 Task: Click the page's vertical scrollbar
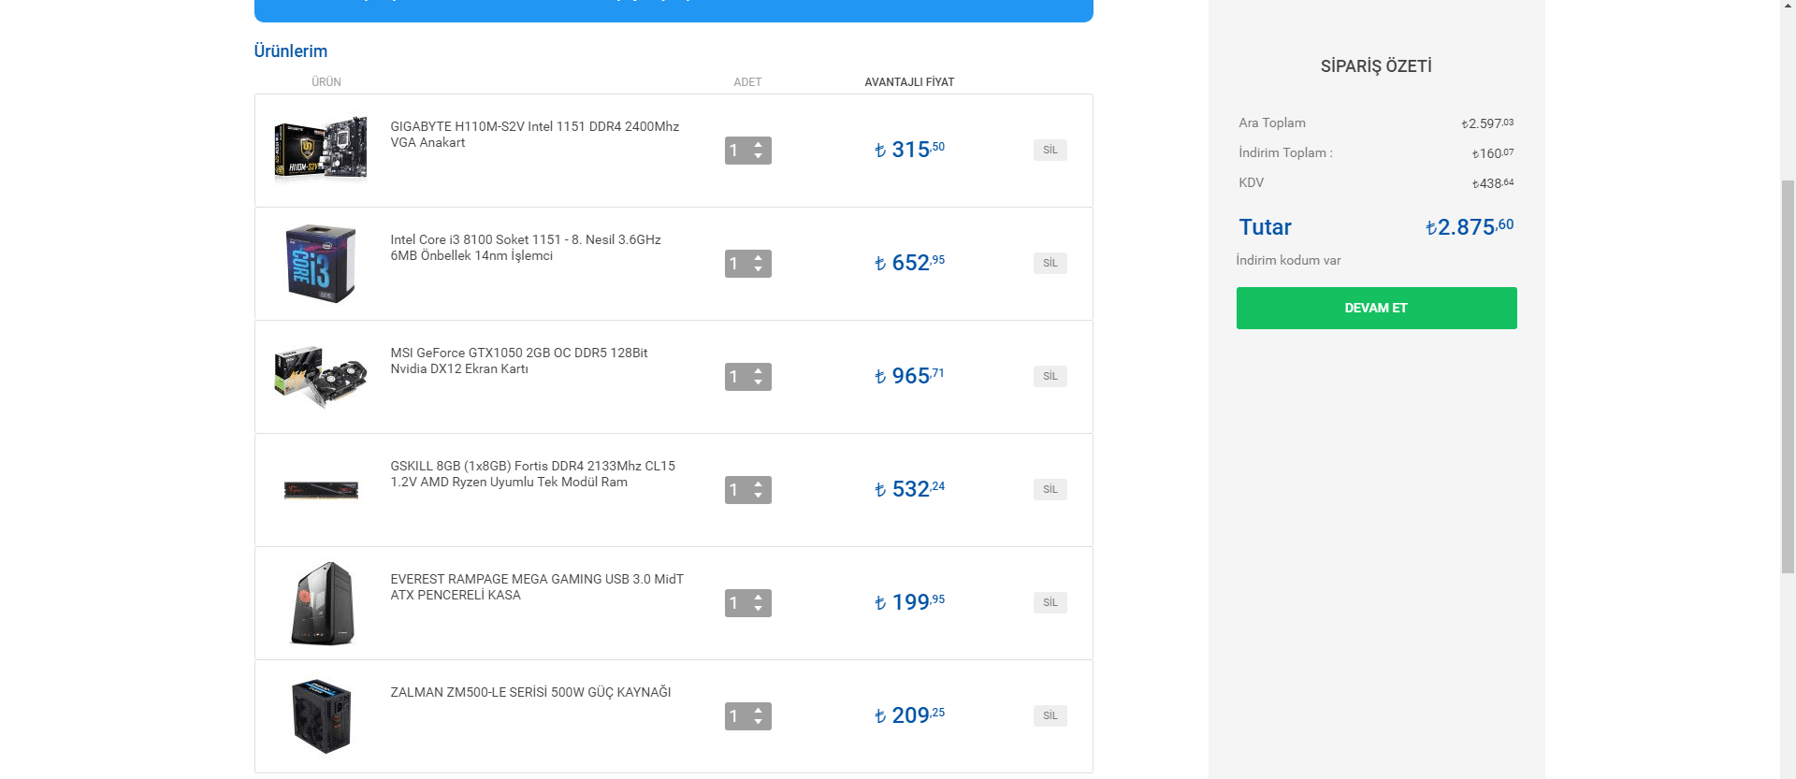[x=1788, y=374]
